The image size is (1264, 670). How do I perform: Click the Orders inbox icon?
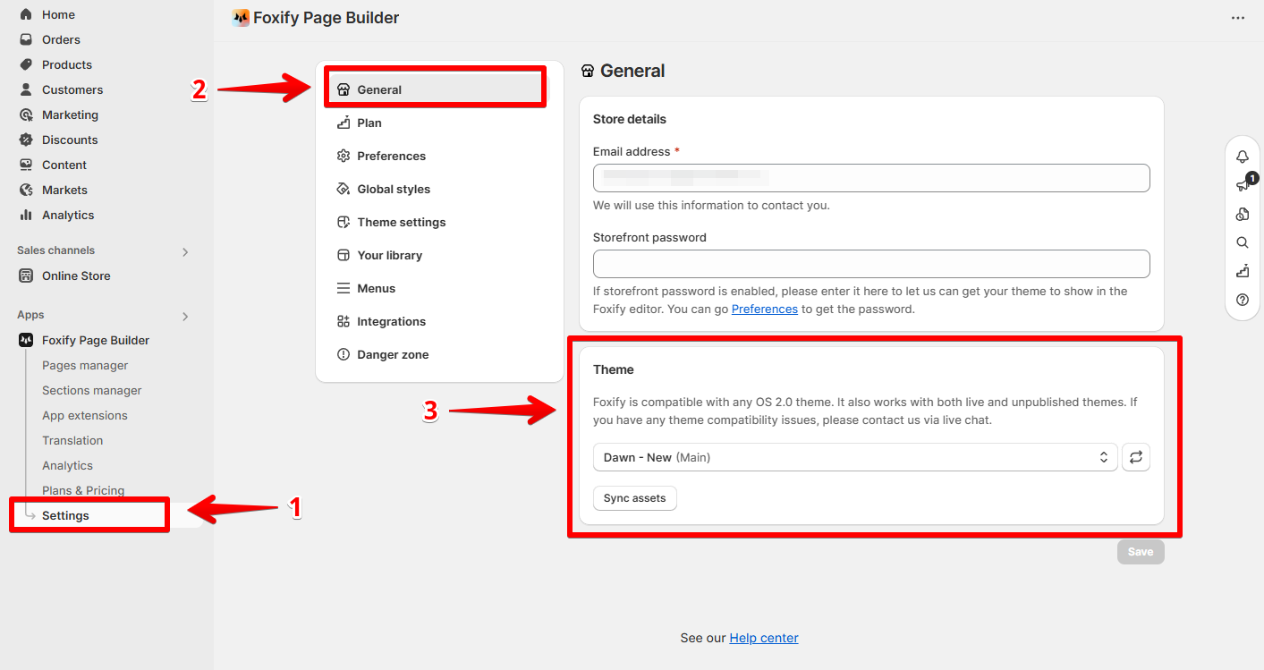click(26, 39)
